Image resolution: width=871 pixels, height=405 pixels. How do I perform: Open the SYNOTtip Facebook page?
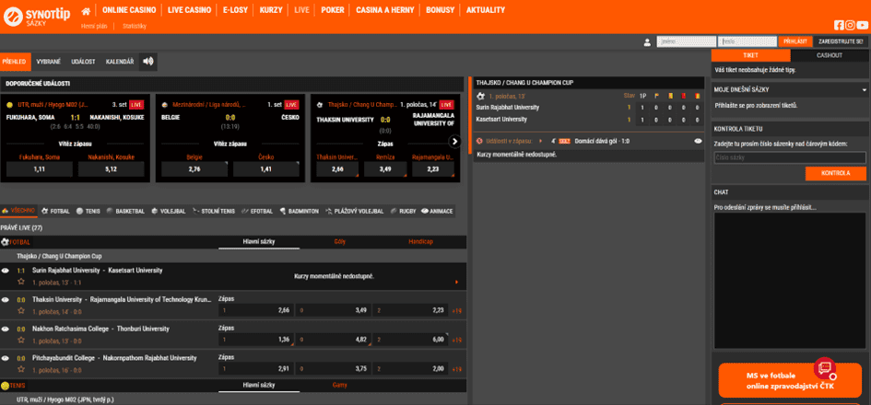coord(839,25)
